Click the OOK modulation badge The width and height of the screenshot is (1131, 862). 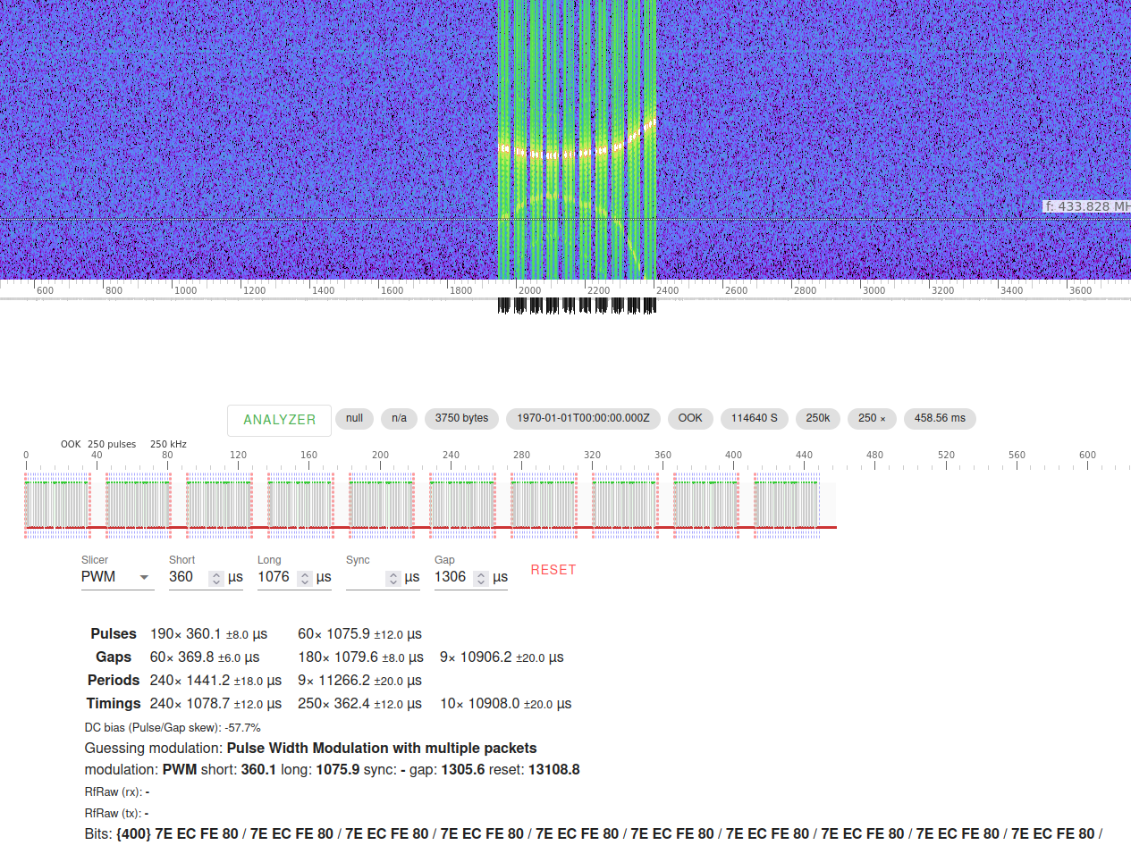(689, 418)
